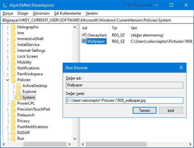Viewport: 194px width, 148px height.
Task: Expand the Holographic key
Action: (8, 27)
